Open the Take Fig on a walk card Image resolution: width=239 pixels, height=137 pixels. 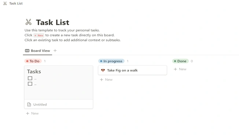[132, 70]
